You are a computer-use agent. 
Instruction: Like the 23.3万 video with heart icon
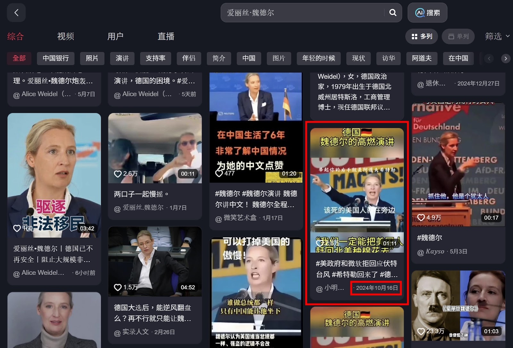tap(421, 331)
